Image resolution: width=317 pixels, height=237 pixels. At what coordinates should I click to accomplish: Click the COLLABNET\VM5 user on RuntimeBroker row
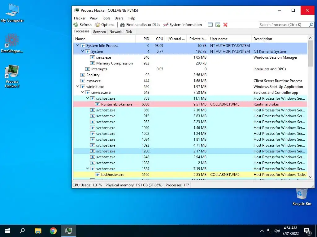tap(225, 104)
